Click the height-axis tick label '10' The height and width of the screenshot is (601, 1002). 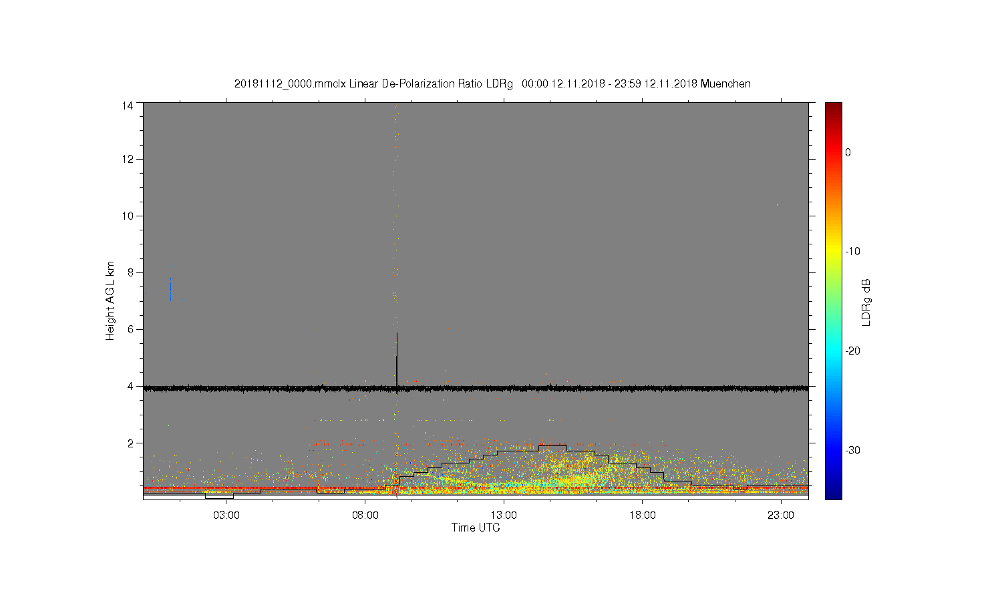click(x=127, y=216)
